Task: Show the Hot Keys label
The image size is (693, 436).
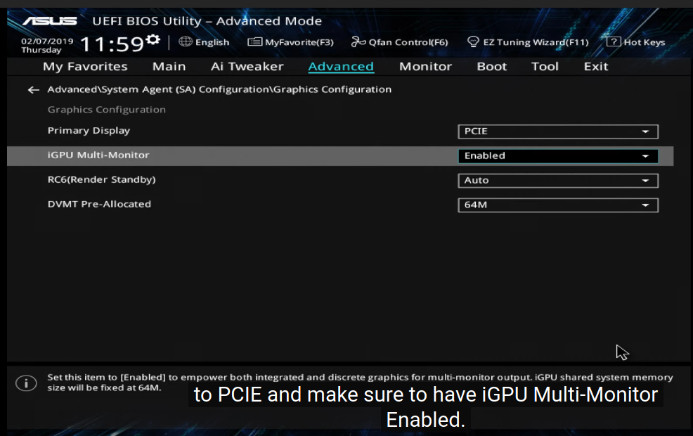Action: 645,42
